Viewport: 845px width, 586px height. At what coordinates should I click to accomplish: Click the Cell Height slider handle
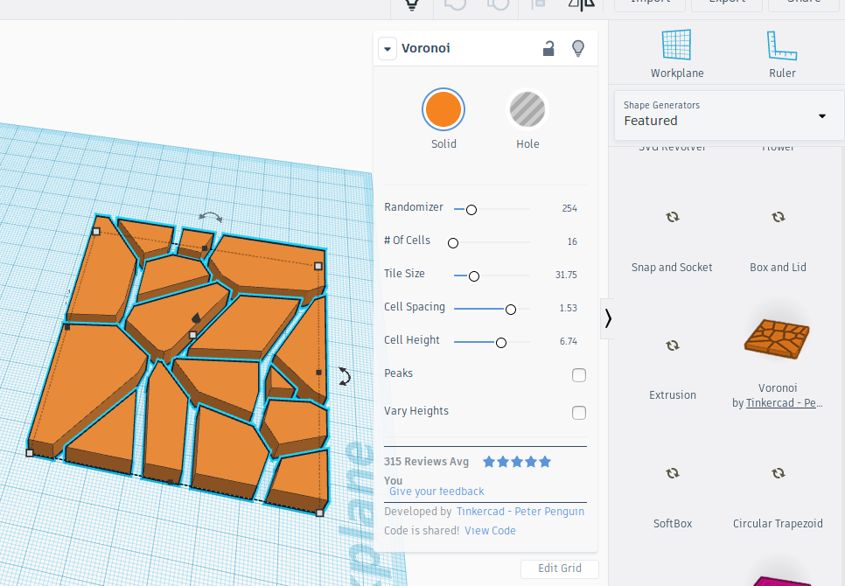pyautogui.click(x=500, y=343)
